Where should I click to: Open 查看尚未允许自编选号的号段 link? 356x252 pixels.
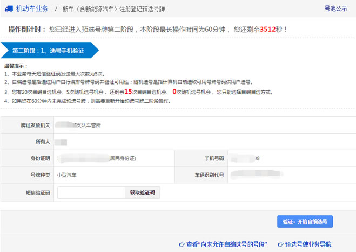(x=226, y=244)
